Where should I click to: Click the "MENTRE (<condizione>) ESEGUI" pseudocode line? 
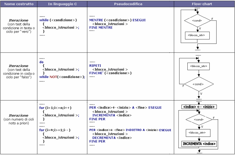[118, 20]
